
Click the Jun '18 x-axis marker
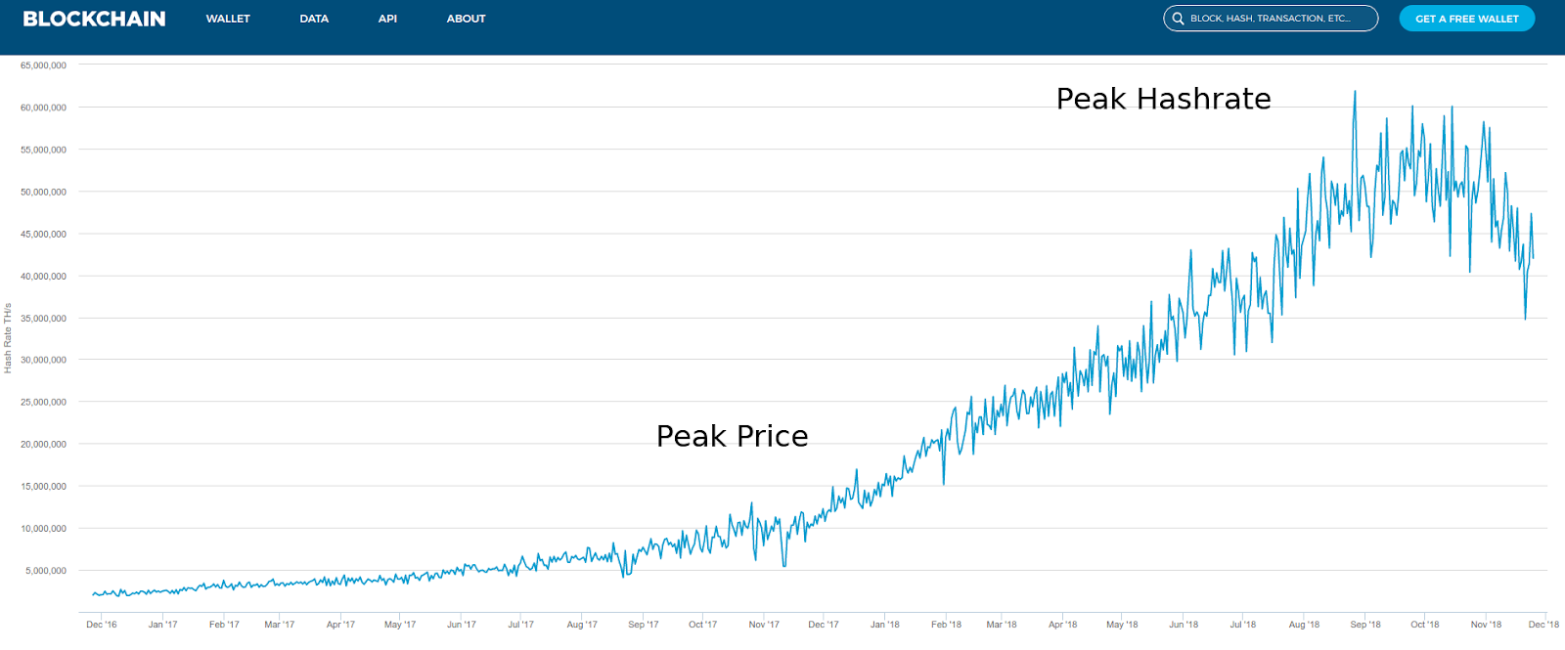click(1184, 625)
